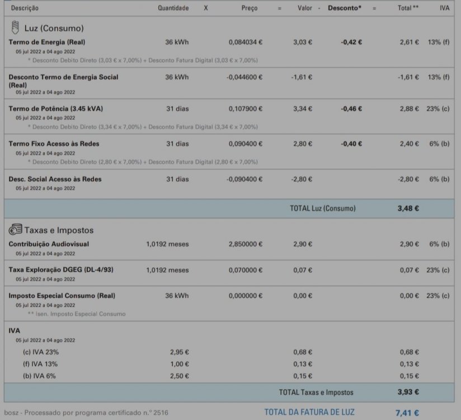Click the Descrição column header
This screenshot has width=461, height=420.
pos(25,8)
